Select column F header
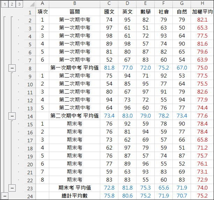 point(163,4)
